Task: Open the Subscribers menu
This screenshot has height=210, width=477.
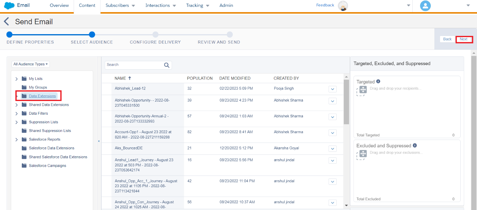Action: tap(120, 5)
